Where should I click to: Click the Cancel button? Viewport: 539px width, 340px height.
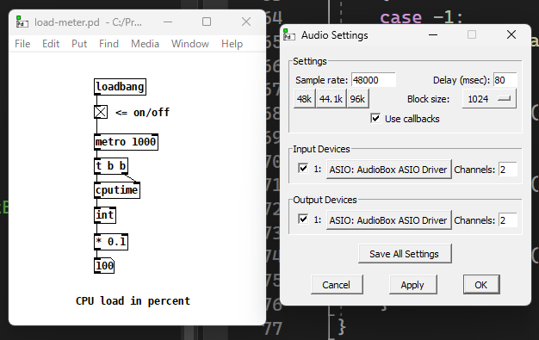pos(337,285)
